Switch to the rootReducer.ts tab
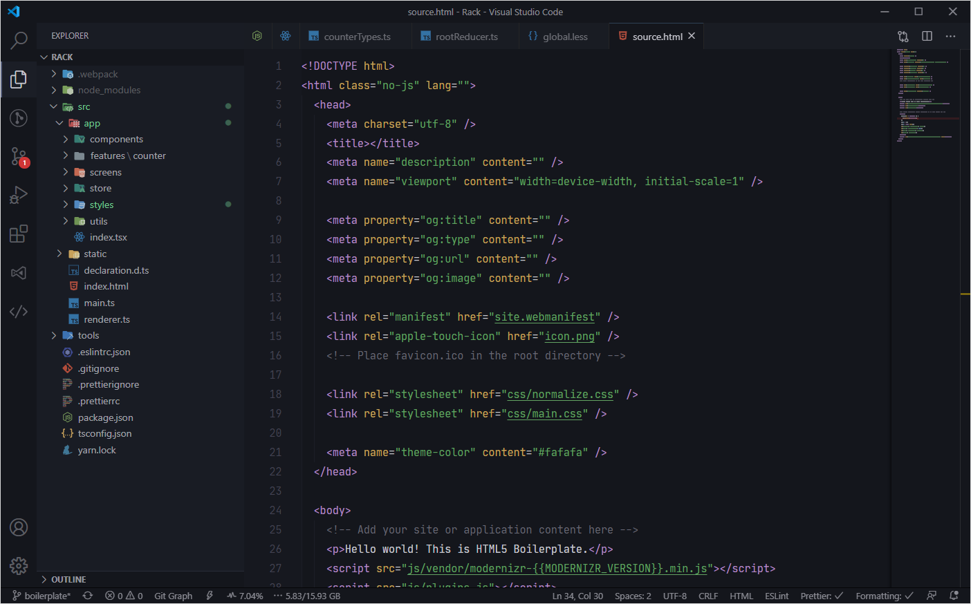The width and height of the screenshot is (971, 604). (465, 37)
